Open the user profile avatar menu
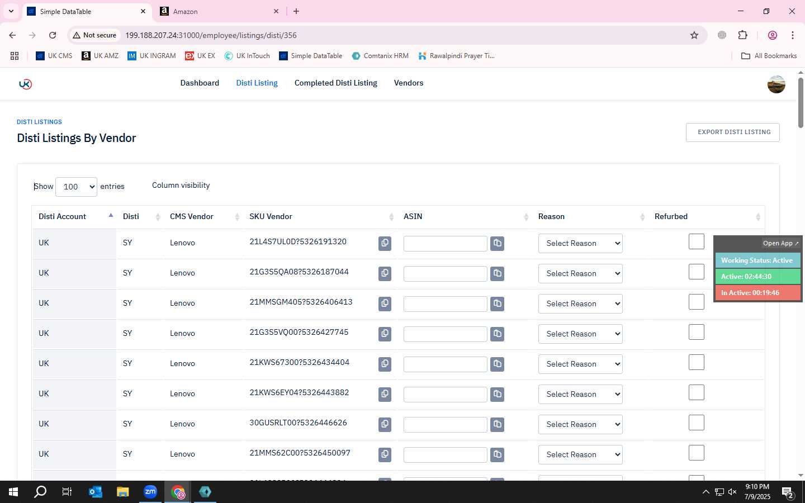 tap(776, 84)
